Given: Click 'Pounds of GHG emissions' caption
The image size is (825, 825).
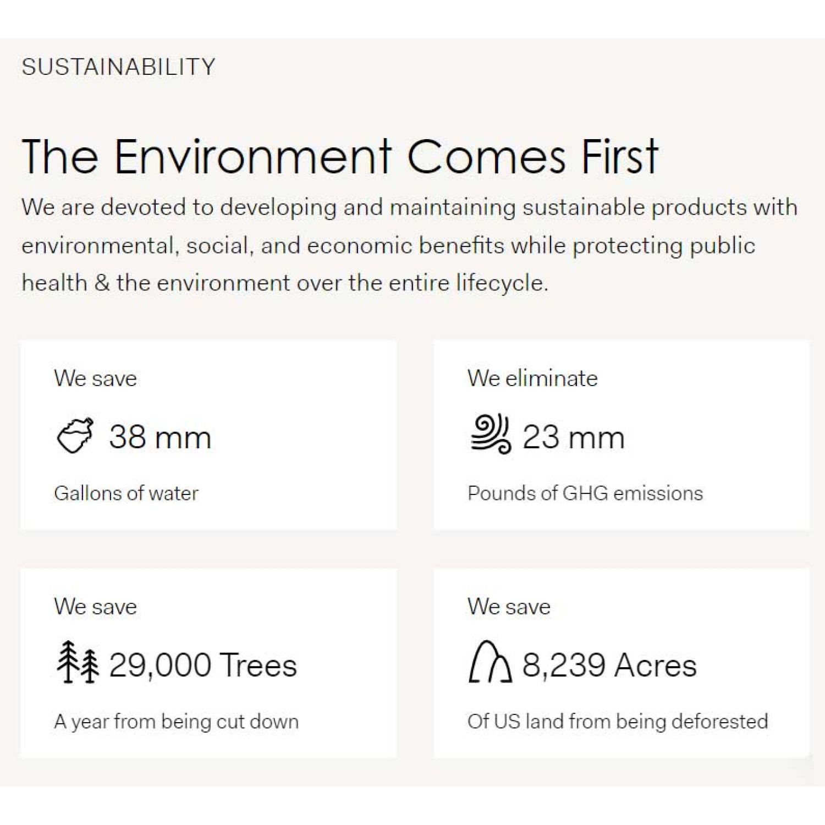Looking at the screenshot, I should tap(585, 493).
